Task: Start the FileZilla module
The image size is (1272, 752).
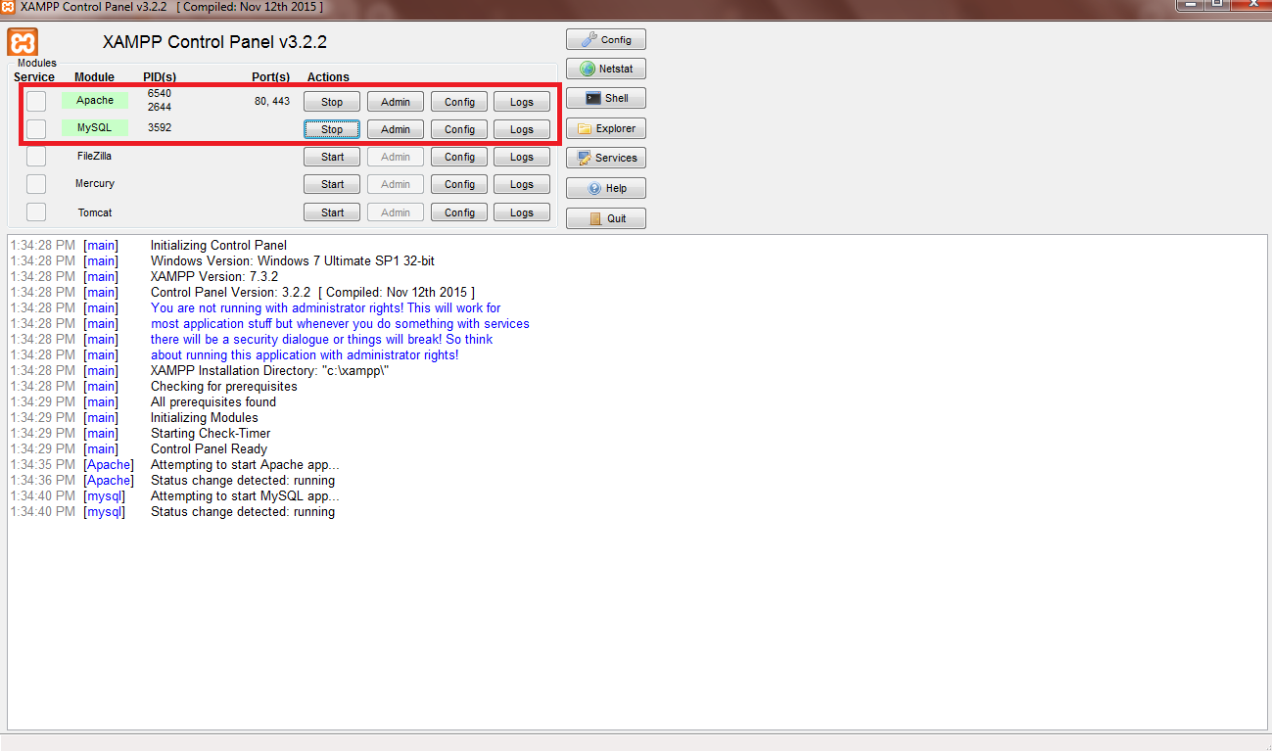Action: click(x=332, y=157)
